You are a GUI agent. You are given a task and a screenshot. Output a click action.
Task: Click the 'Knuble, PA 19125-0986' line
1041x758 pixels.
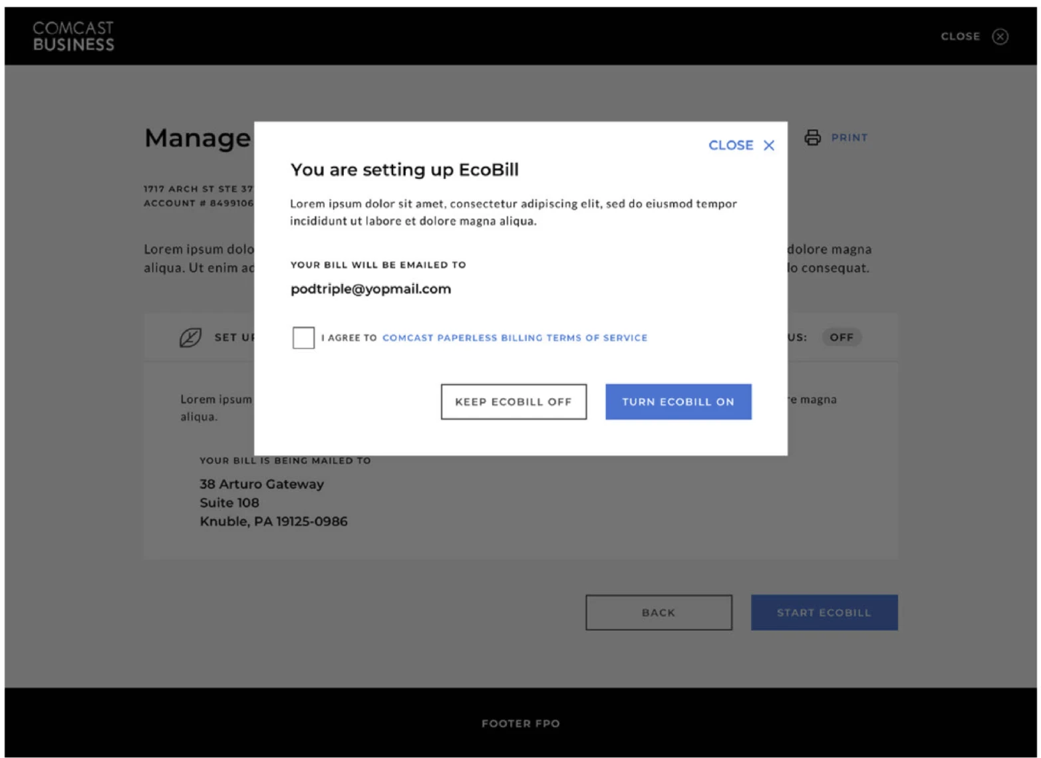(x=273, y=521)
